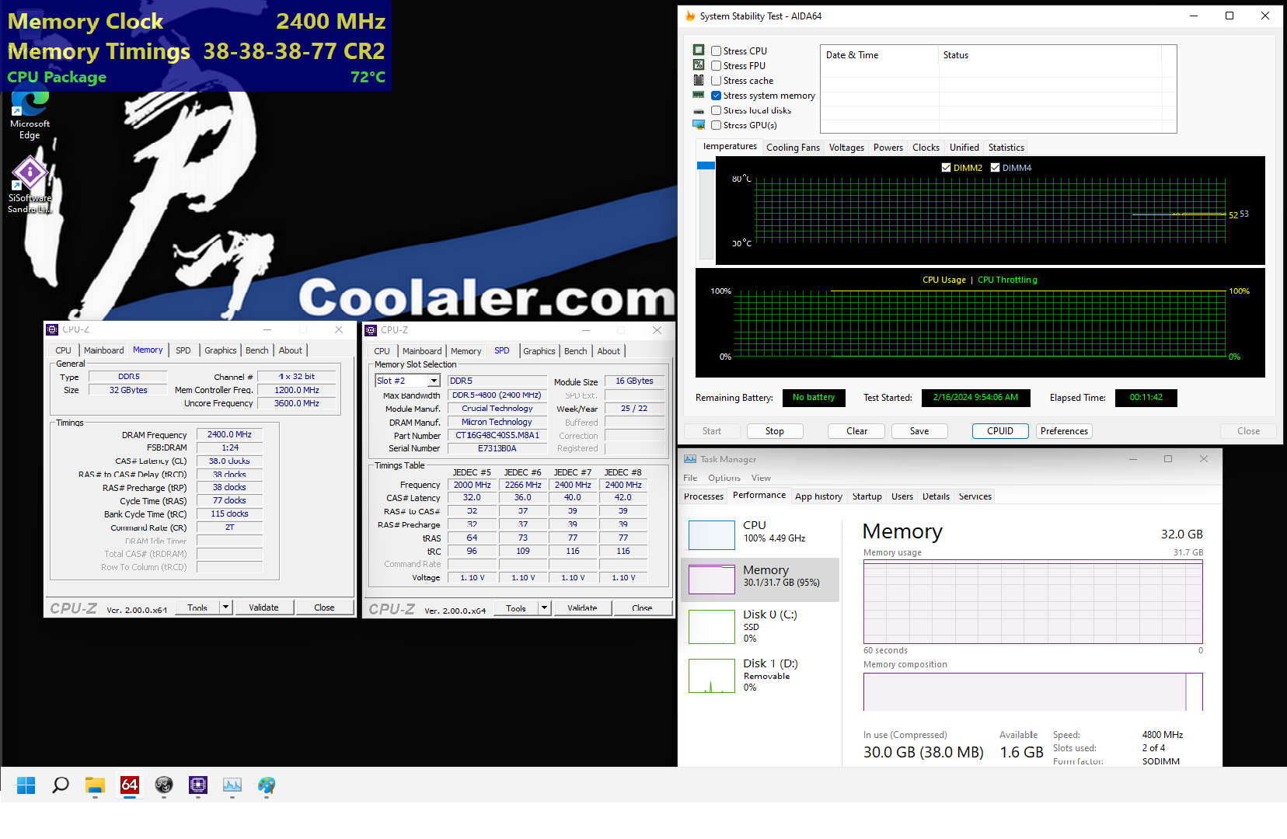1287x839 pixels.
Task: Open View menu in Task Manager
Action: (761, 478)
